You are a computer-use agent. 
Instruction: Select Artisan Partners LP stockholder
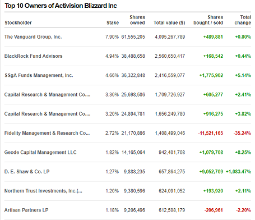click(x=26, y=210)
